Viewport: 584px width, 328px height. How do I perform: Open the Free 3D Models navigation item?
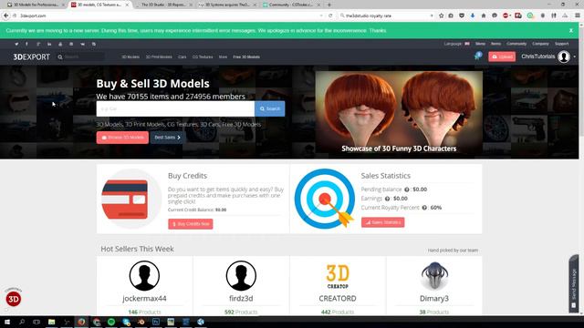246,56
